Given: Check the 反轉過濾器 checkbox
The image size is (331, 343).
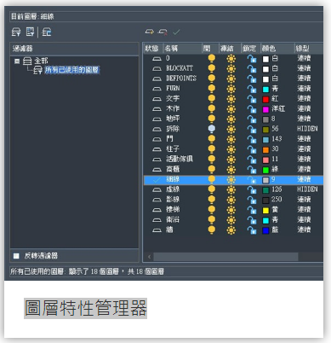Looking at the screenshot, I should coord(16,256).
